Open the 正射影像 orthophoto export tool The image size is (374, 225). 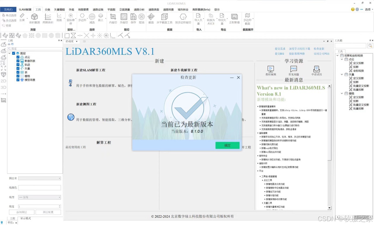(234, 18)
